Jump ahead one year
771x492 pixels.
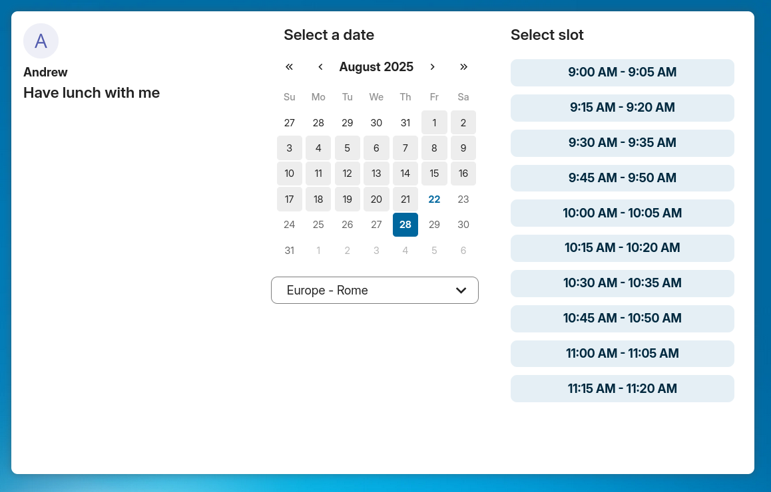[463, 66]
